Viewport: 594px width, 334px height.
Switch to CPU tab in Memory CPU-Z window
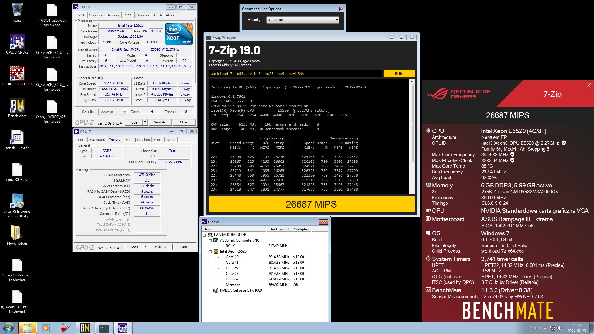click(81, 140)
